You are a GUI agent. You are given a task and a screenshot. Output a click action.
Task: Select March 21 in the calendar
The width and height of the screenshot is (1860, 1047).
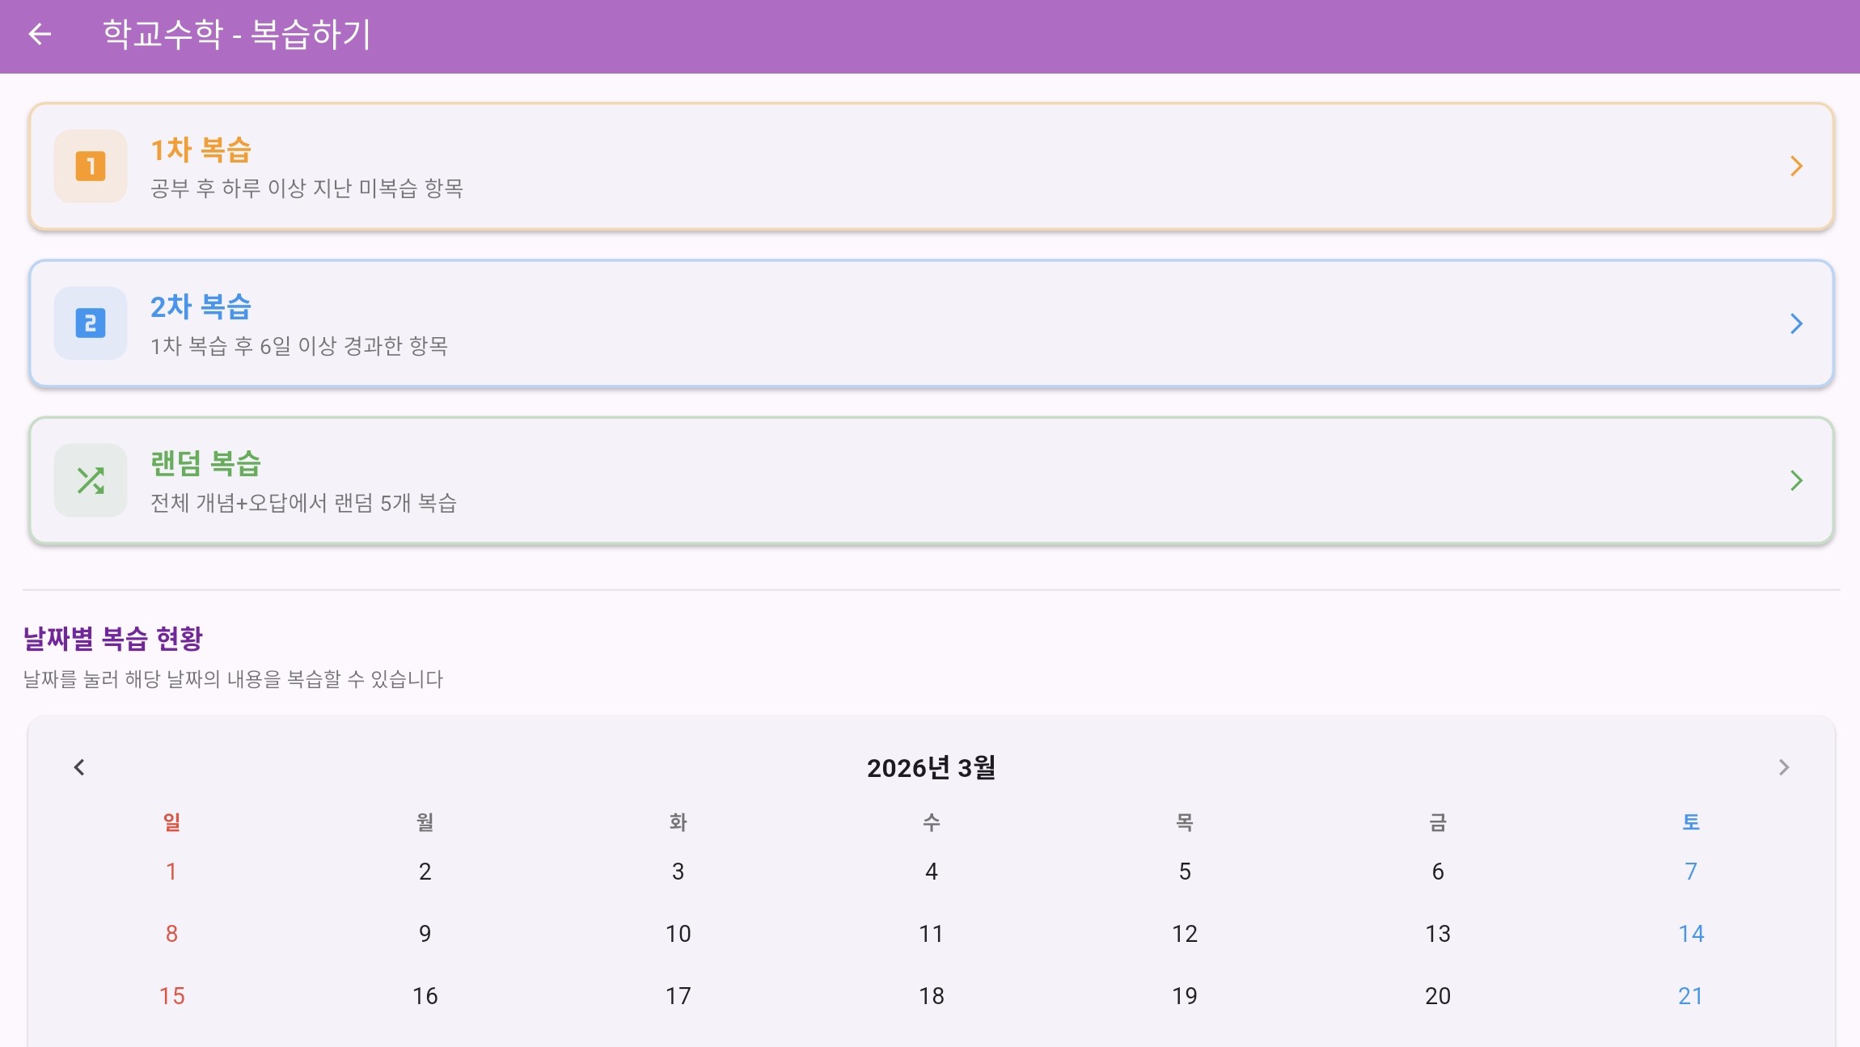point(1690,995)
